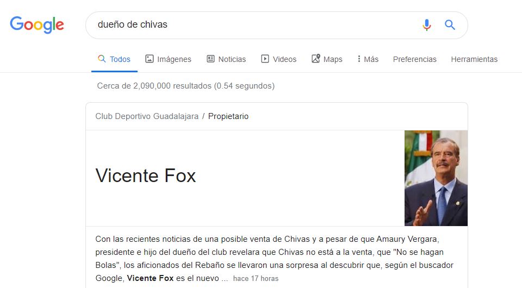This screenshot has height=288, width=522.
Task: Click the search box with dueño de chivas
Action: point(253,25)
